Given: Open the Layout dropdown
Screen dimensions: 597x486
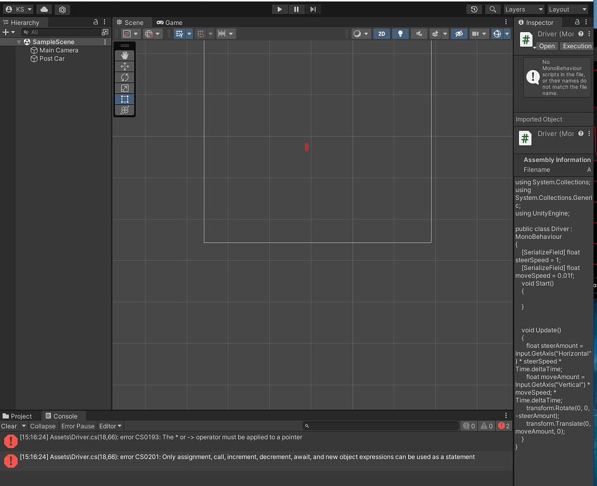Looking at the screenshot, I should [x=567, y=9].
